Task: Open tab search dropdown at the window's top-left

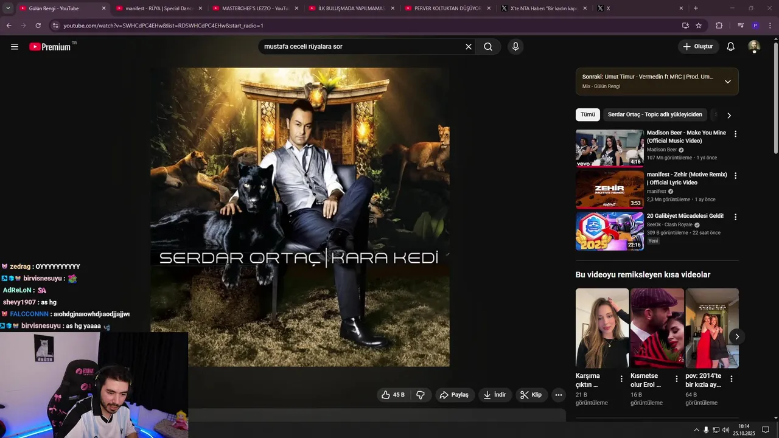Action: coord(7,9)
